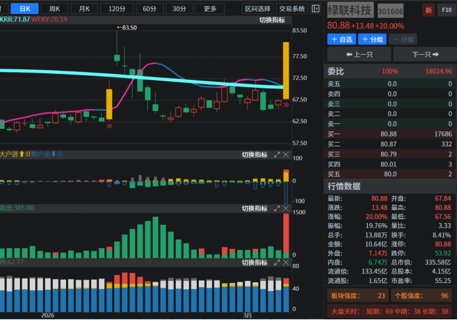Open the 交易系统 trading system
Image resolution: width=457 pixels, height=320 pixels.
pos(292,9)
